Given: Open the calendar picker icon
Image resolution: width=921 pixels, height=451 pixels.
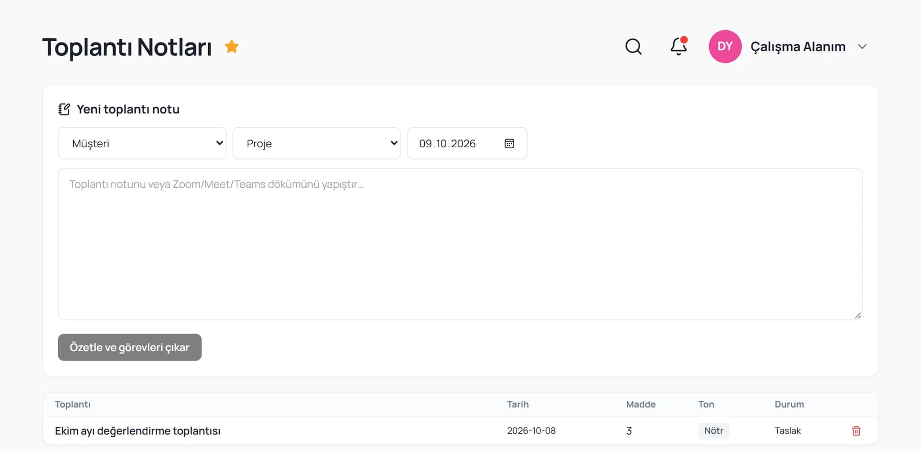Looking at the screenshot, I should pyautogui.click(x=509, y=143).
